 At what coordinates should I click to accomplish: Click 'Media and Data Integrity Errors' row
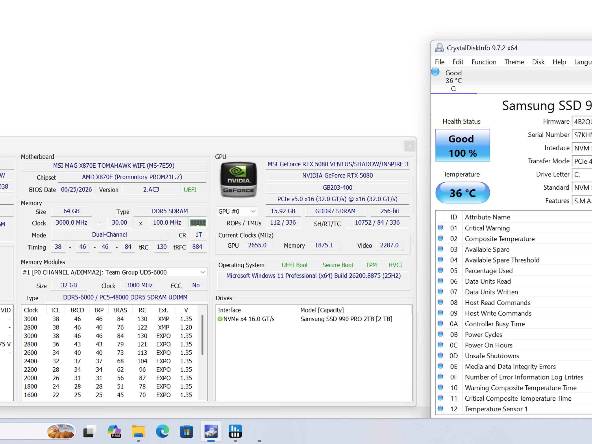(514, 366)
